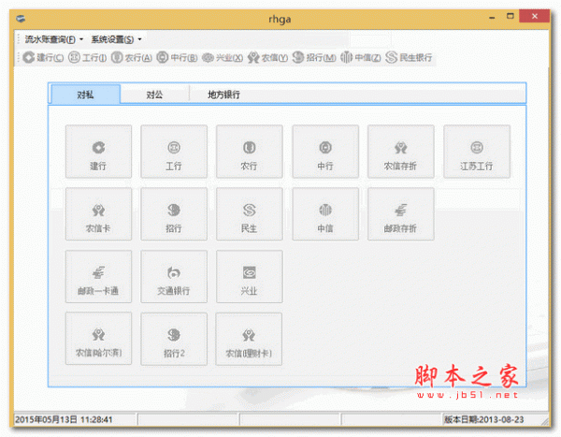
Task: Choose the 中信 tile in the grid
Action: (x=325, y=214)
